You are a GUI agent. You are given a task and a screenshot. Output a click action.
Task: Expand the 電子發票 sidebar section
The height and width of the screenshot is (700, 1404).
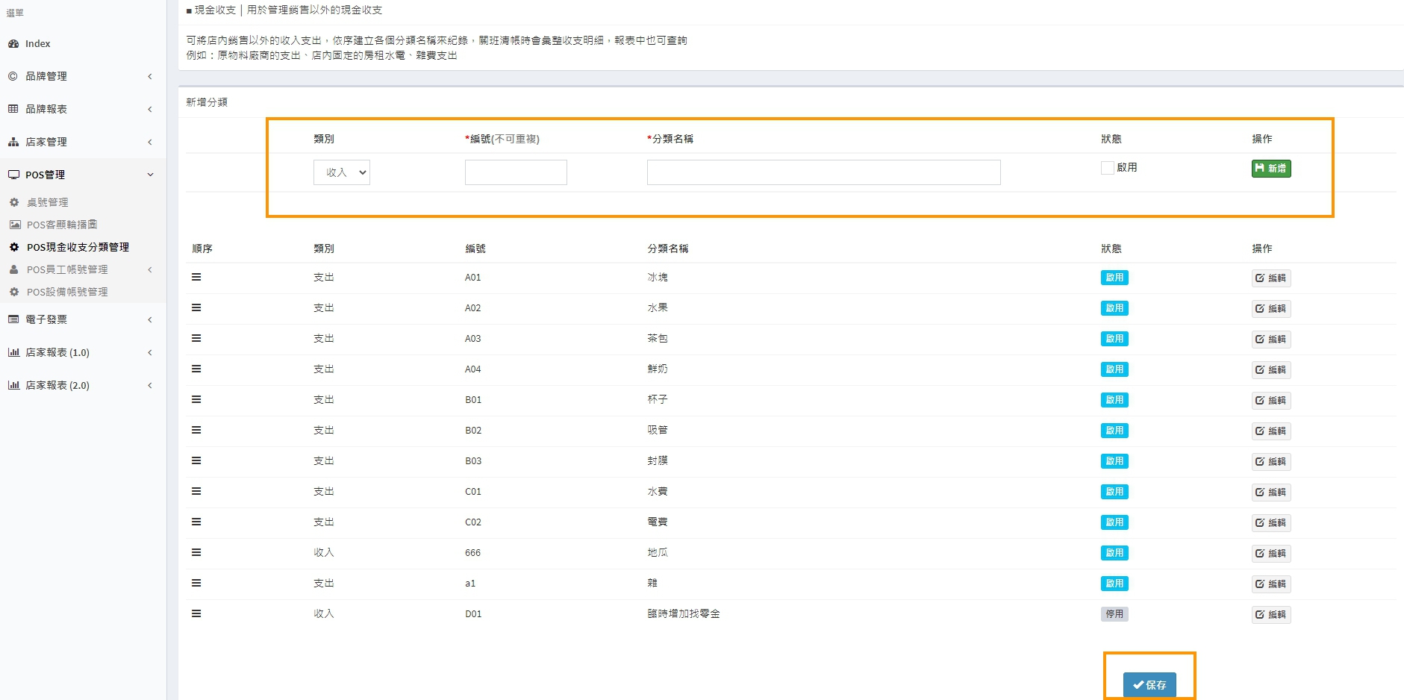click(81, 319)
